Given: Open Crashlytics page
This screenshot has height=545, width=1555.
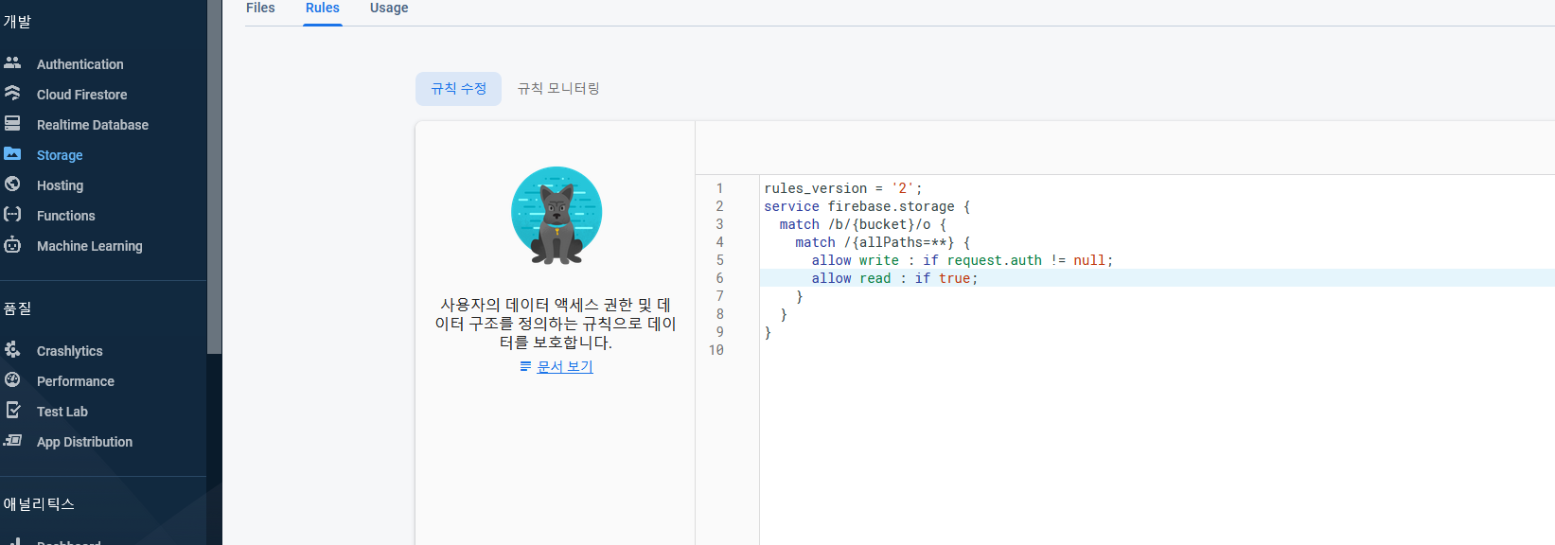Looking at the screenshot, I should coord(70,351).
